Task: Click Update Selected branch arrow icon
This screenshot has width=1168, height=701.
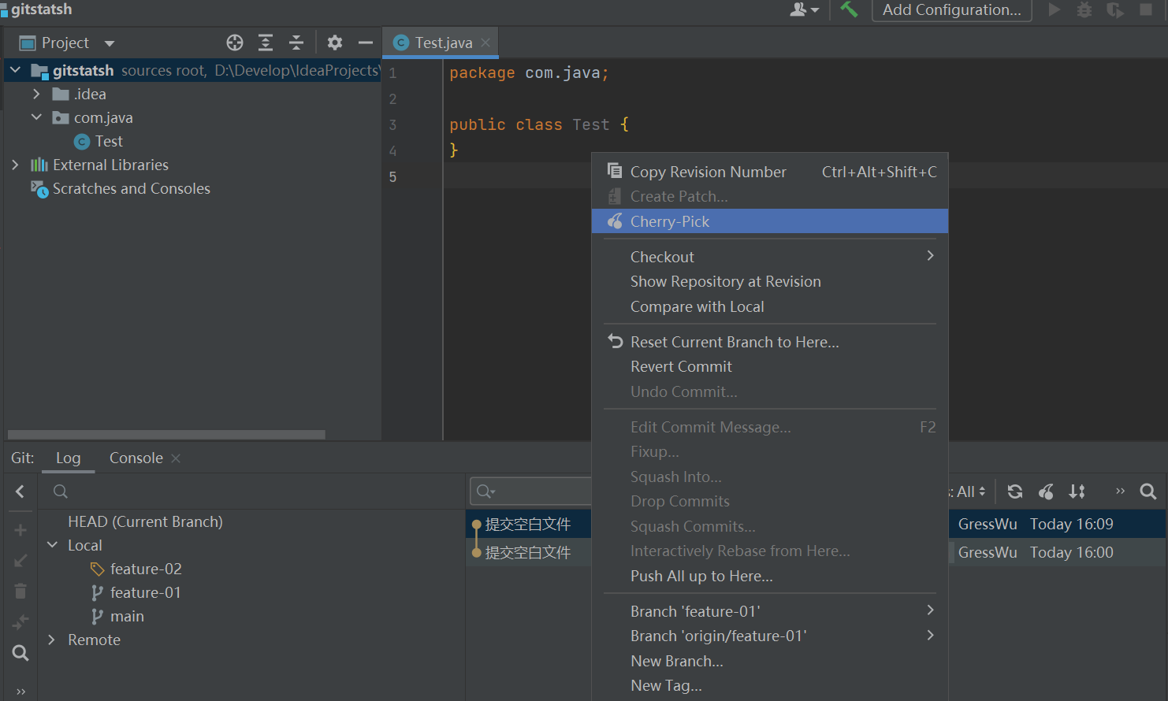Action: click(20, 561)
